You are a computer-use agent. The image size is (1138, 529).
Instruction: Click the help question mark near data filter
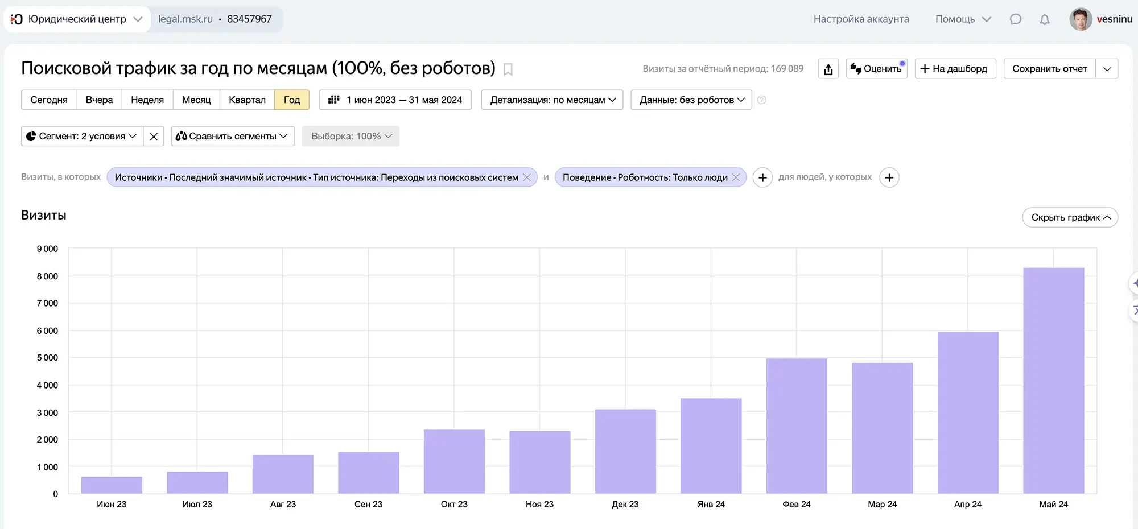pyautogui.click(x=761, y=100)
